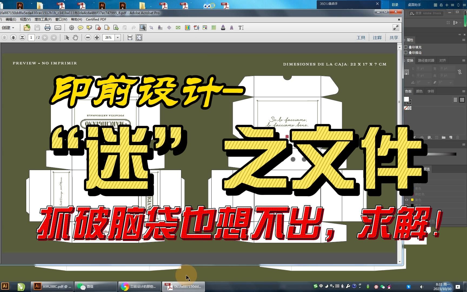Viewport: 467px width, 292px height.
Task: Fit one full page to window
Action: 139,38
